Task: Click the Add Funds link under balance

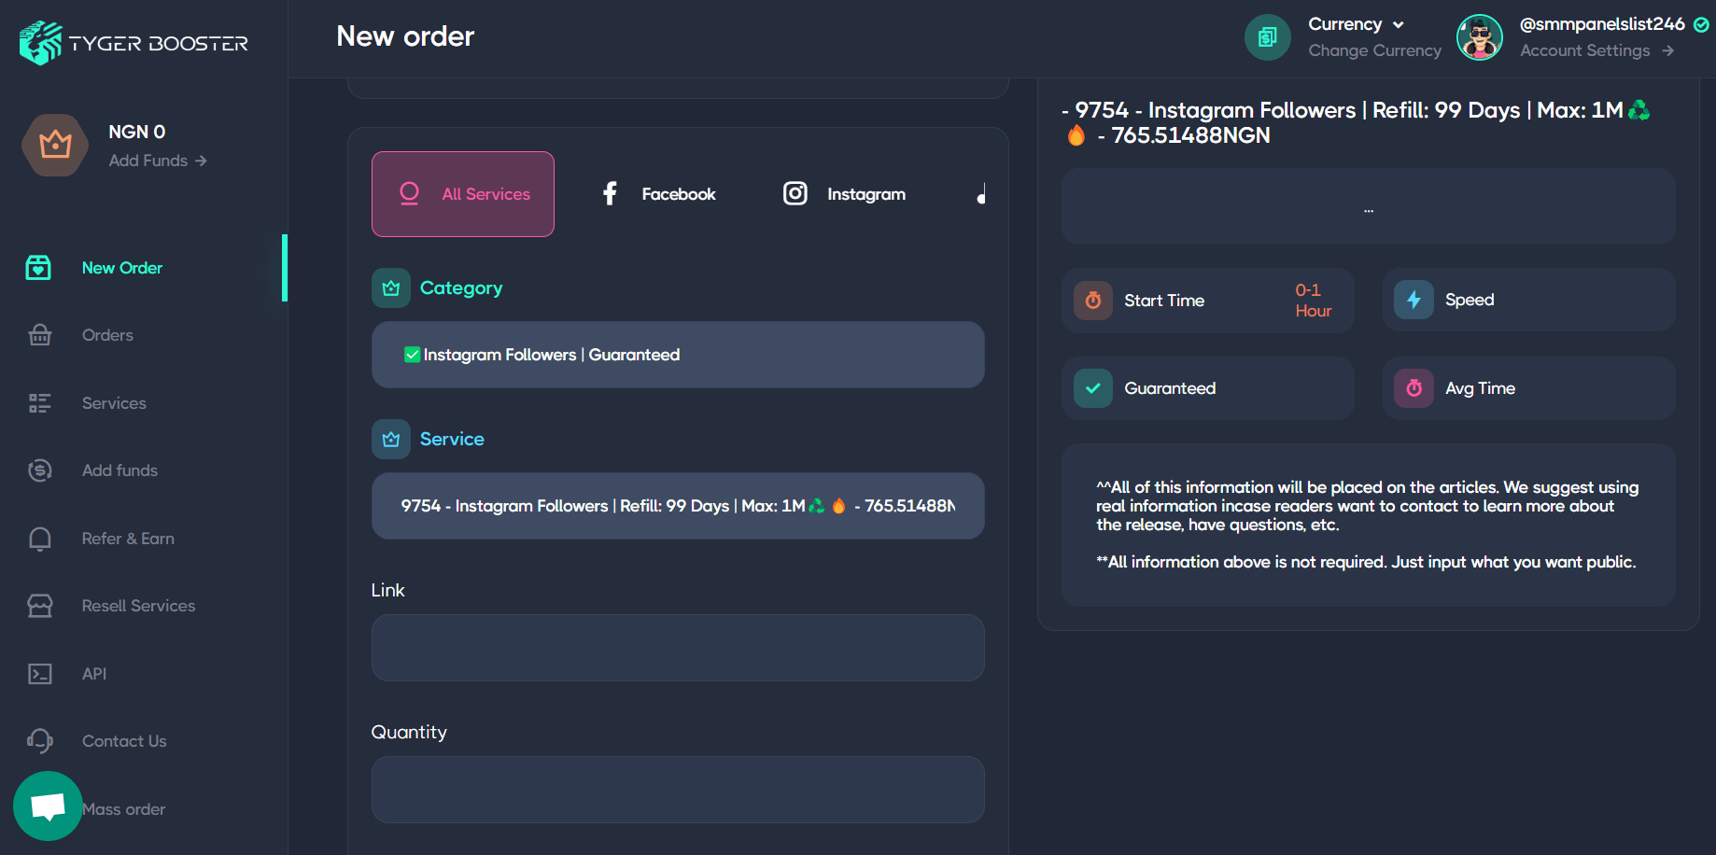Action: tap(157, 161)
